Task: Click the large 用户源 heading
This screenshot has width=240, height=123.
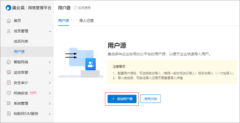Action: [117, 46]
